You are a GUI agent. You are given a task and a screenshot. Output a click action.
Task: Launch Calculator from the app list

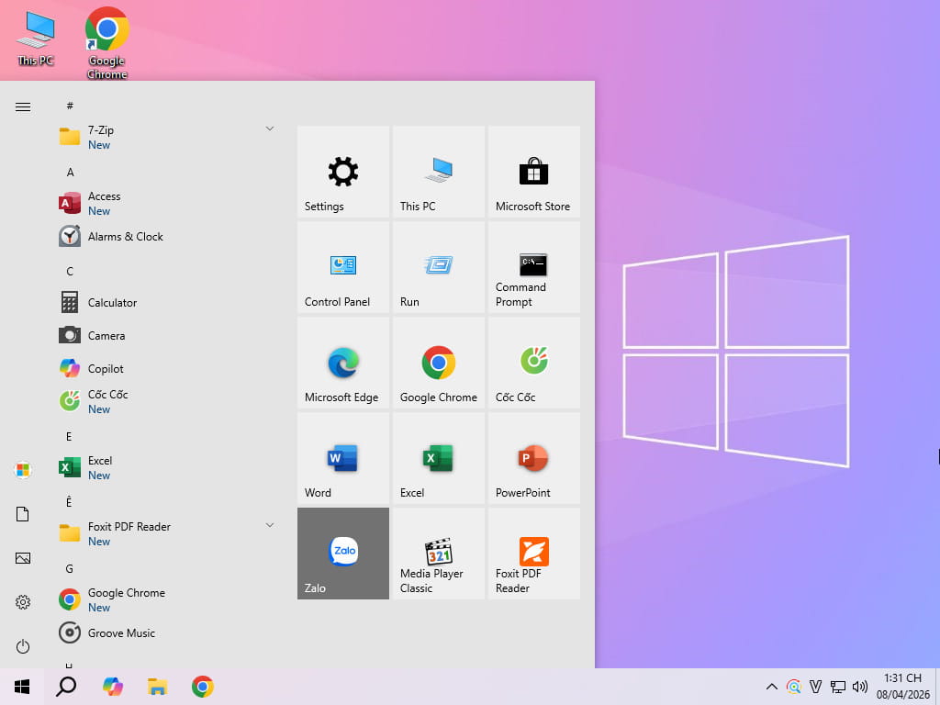pos(168,302)
